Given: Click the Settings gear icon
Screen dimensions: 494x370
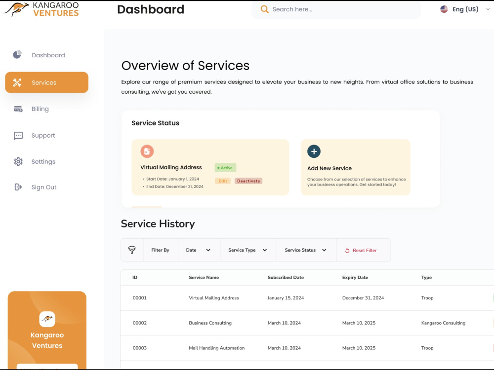Looking at the screenshot, I should pyautogui.click(x=18, y=161).
